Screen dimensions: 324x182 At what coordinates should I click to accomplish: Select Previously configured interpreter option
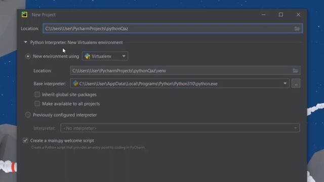point(28,115)
